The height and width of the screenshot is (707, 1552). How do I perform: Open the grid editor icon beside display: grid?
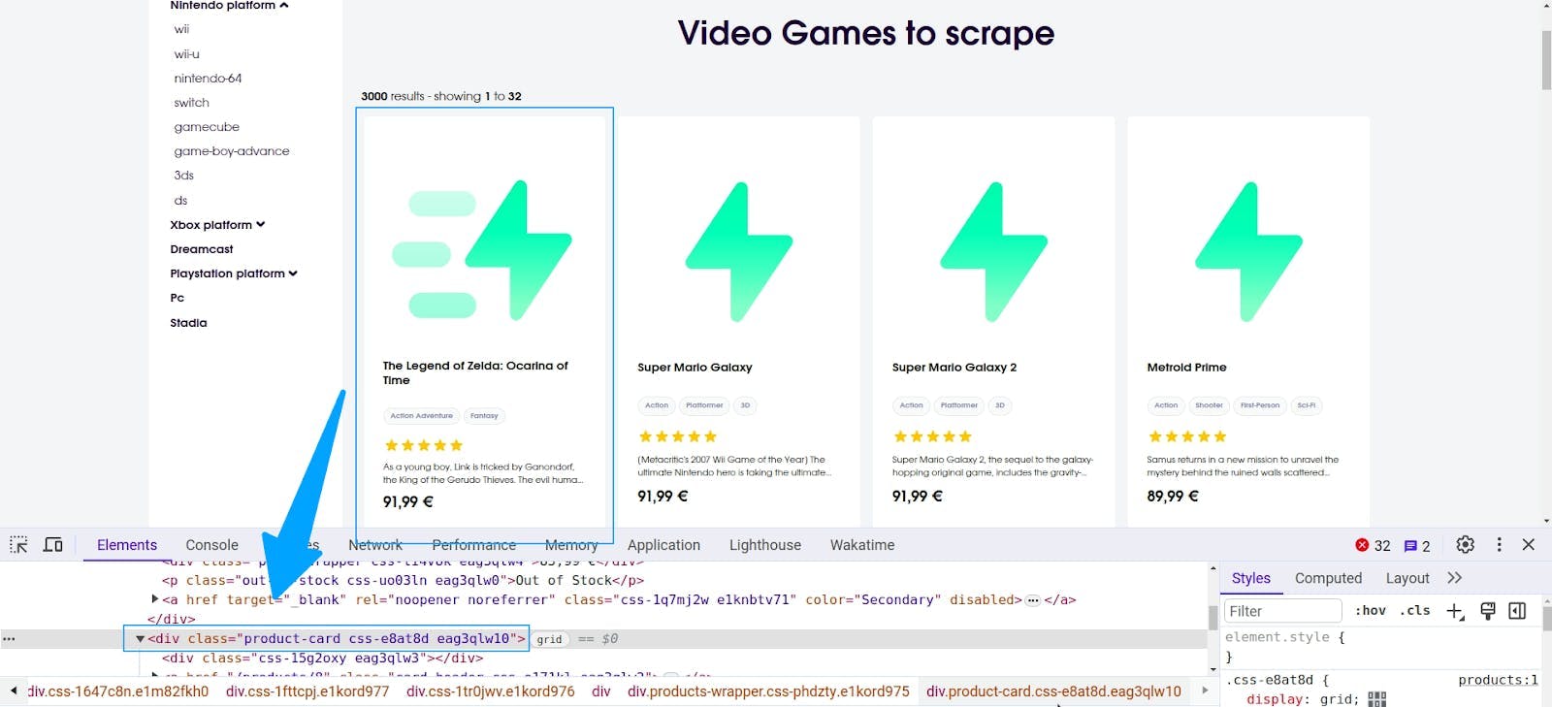coord(1377,699)
